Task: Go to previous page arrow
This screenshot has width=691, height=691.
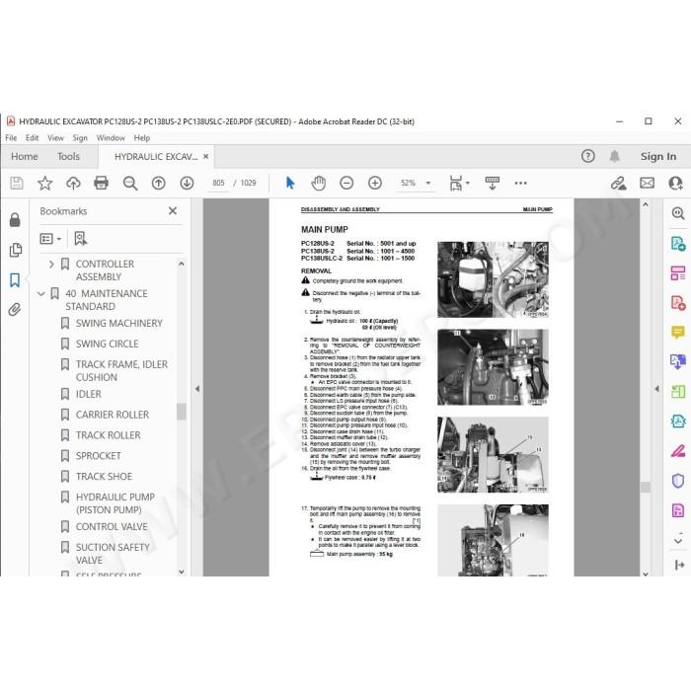Action: click(159, 183)
